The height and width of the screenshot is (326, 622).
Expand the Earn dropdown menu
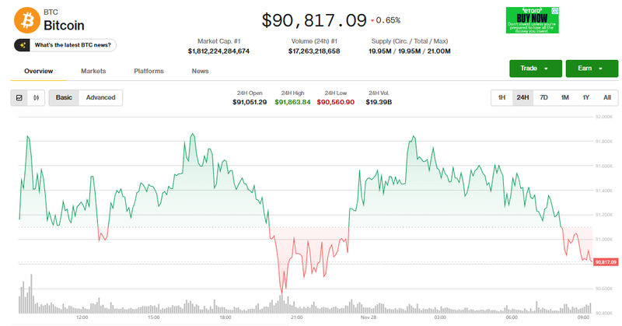tap(591, 68)
